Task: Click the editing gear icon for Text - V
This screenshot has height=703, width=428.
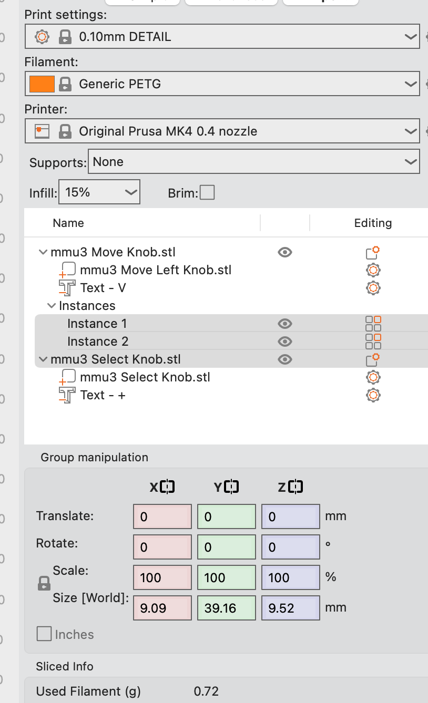Action: pyautogui.click(x=373, y=288)
